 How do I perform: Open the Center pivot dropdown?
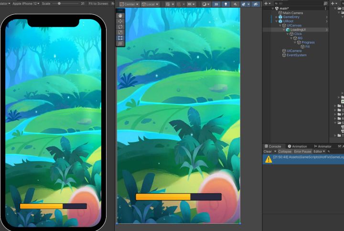129,4
